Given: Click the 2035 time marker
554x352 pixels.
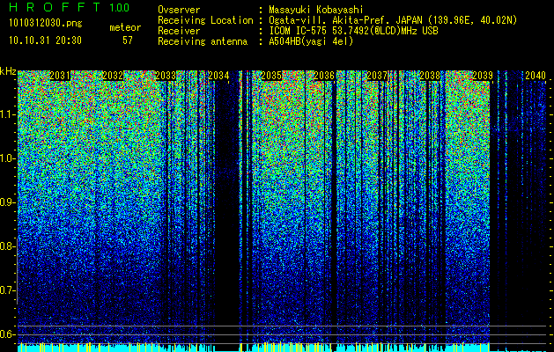Looking at the screenshot, I should (271, 76).
